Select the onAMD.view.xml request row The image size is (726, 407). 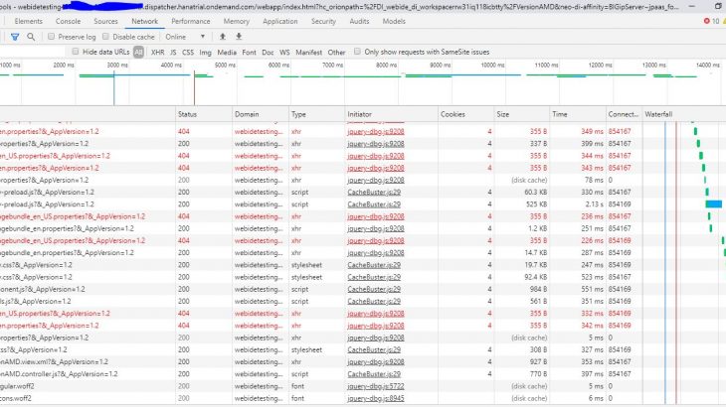pos(363,361)
